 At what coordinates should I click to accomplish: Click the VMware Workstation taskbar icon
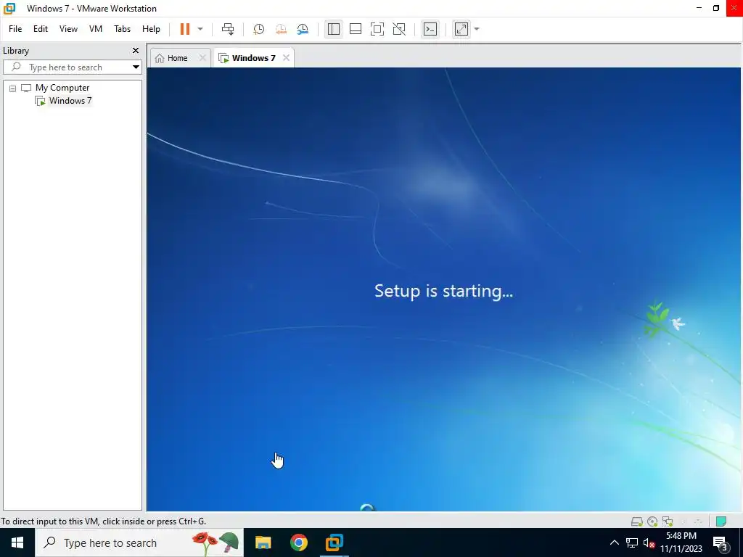tap(334, 542)
